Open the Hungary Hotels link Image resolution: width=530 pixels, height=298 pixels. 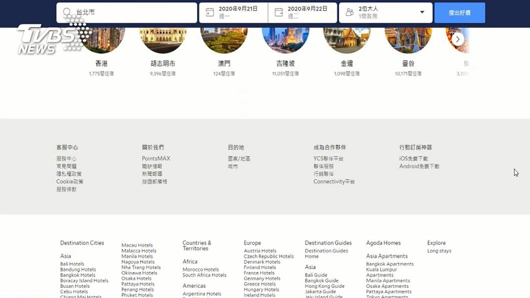click(x=261, y=289)
